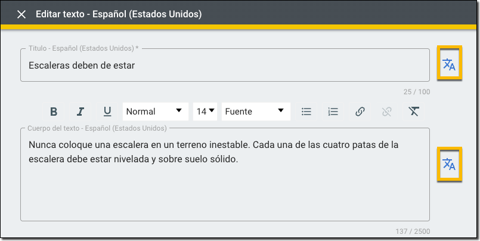Screen dimensions: 480x241
Task: Insert a numbered list
Action: pos(333,112)
